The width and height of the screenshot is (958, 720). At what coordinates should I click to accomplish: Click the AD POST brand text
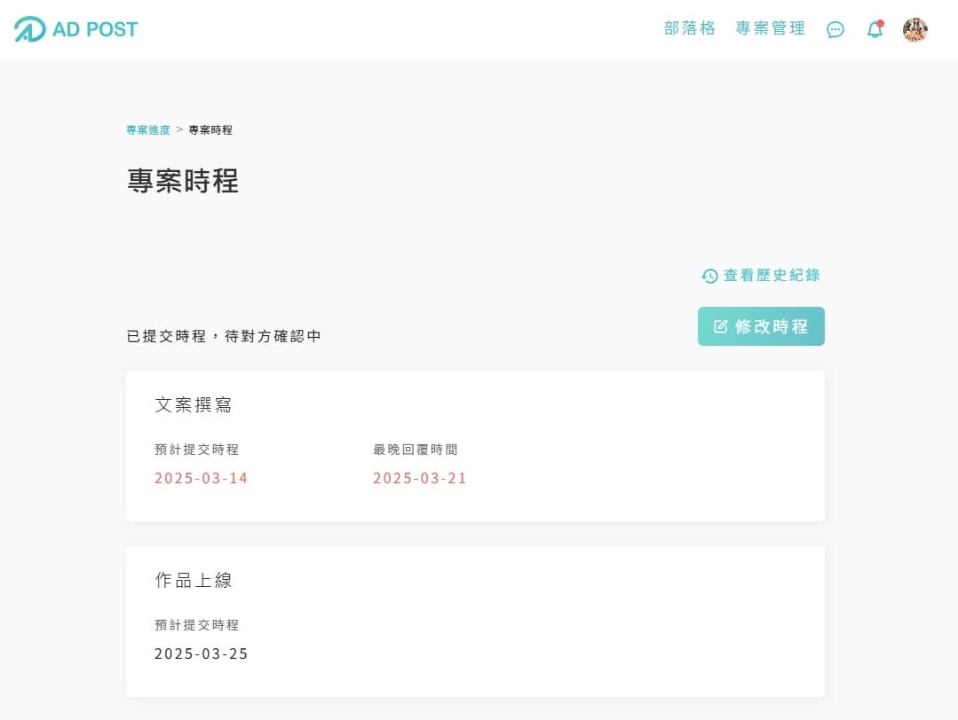95,29
